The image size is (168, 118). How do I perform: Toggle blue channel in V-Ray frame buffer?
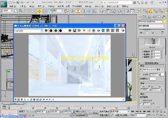pos(60,31)
